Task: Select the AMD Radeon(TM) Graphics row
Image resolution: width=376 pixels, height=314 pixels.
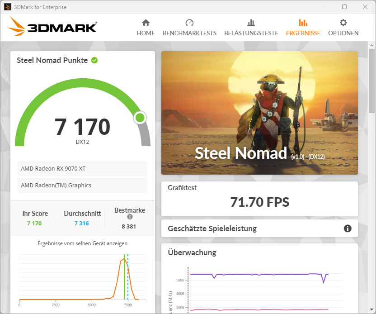Action: click(82, 186)
